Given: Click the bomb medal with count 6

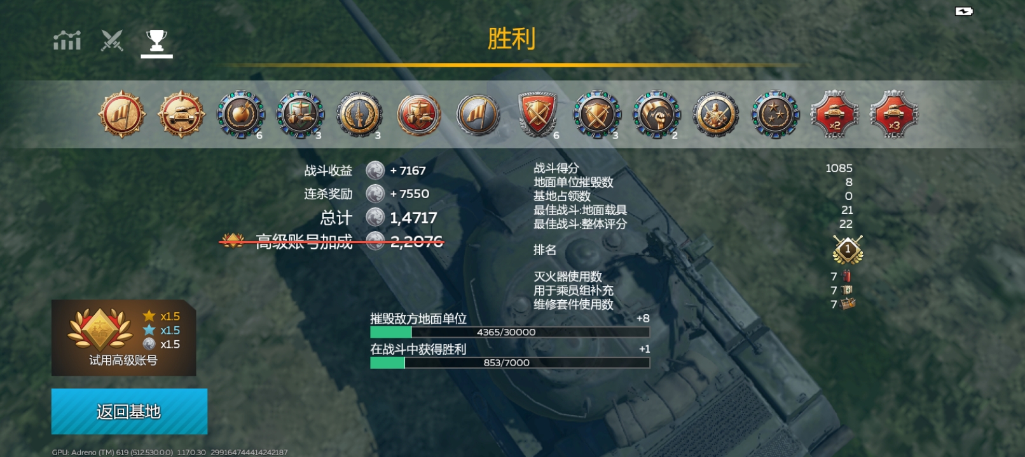Looking at the screenshot, I should pyautogui.click(x=240, y=115).
